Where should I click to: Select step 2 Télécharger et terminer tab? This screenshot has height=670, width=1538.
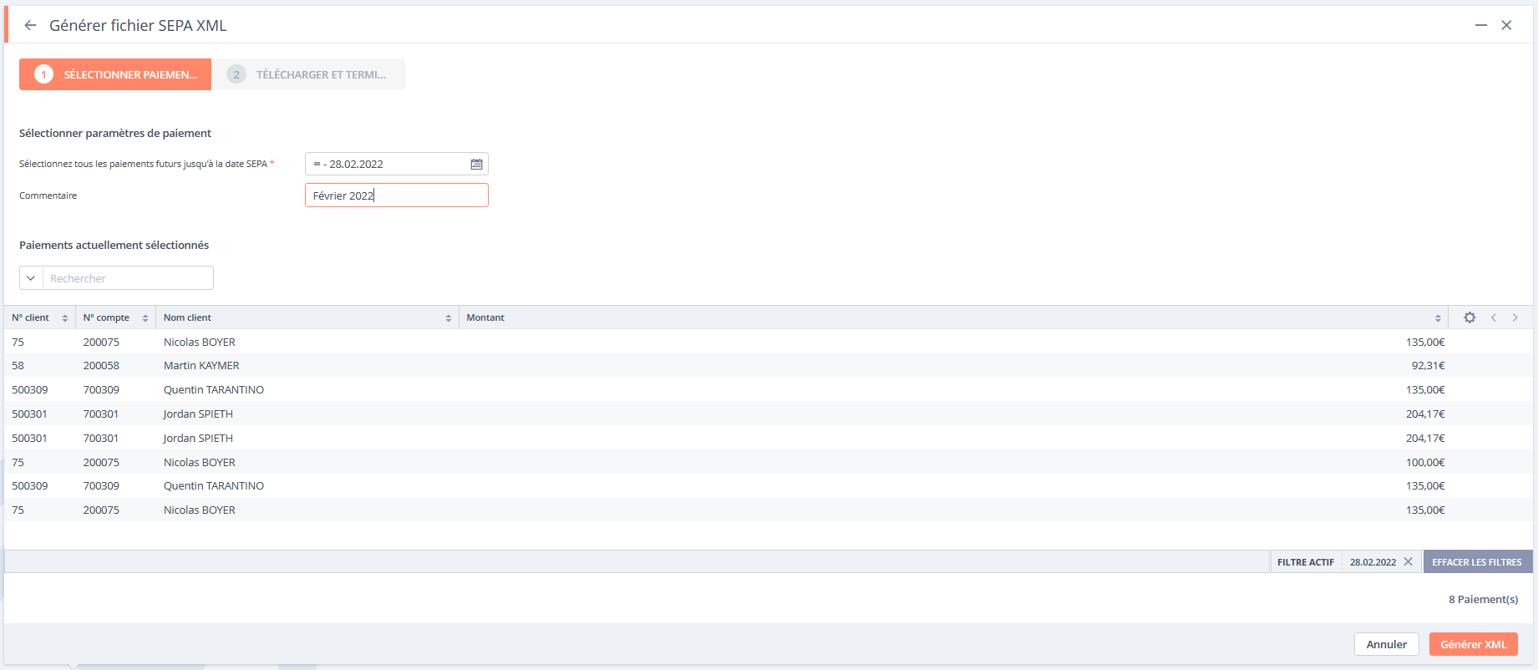point(308,74)
